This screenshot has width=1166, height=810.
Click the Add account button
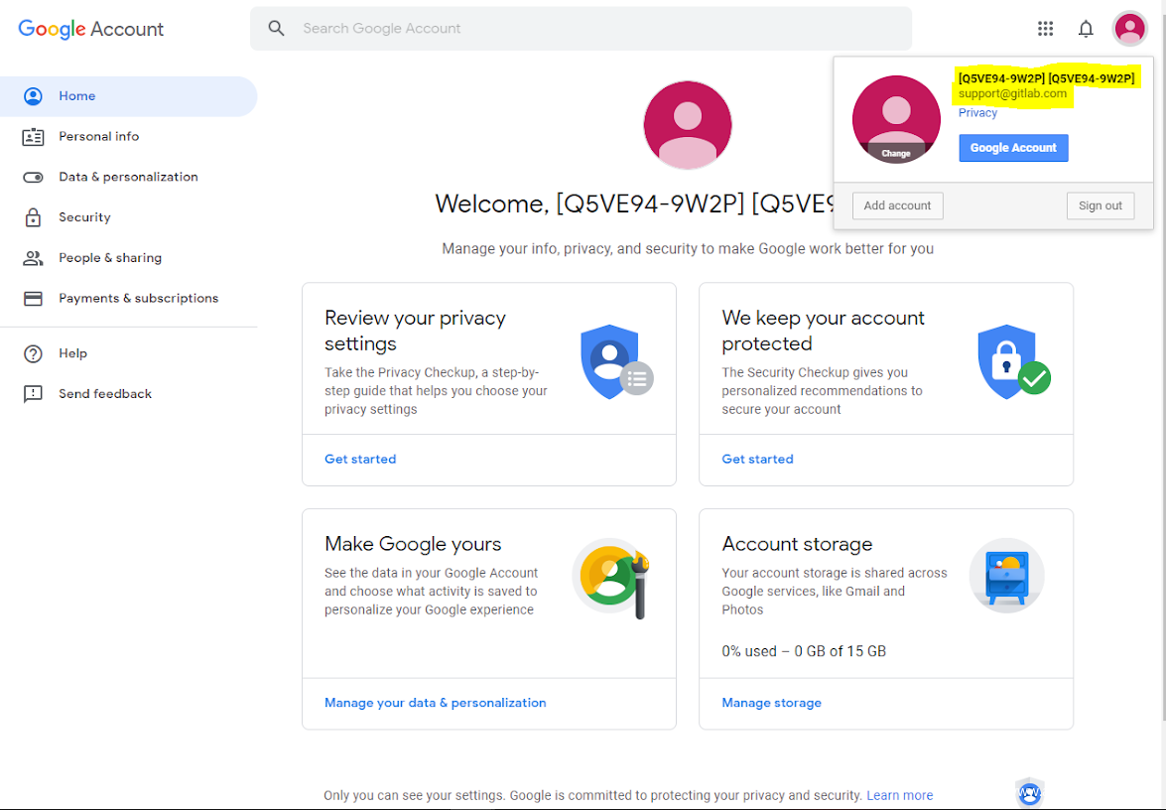897,205
